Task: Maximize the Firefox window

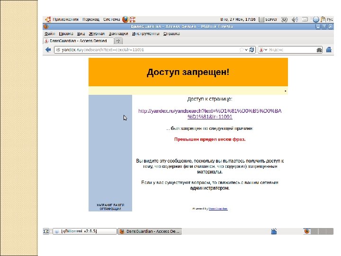Action: [324, 27]
